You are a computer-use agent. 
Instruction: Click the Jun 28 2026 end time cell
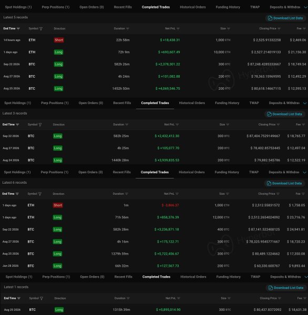tap(11, 266)
